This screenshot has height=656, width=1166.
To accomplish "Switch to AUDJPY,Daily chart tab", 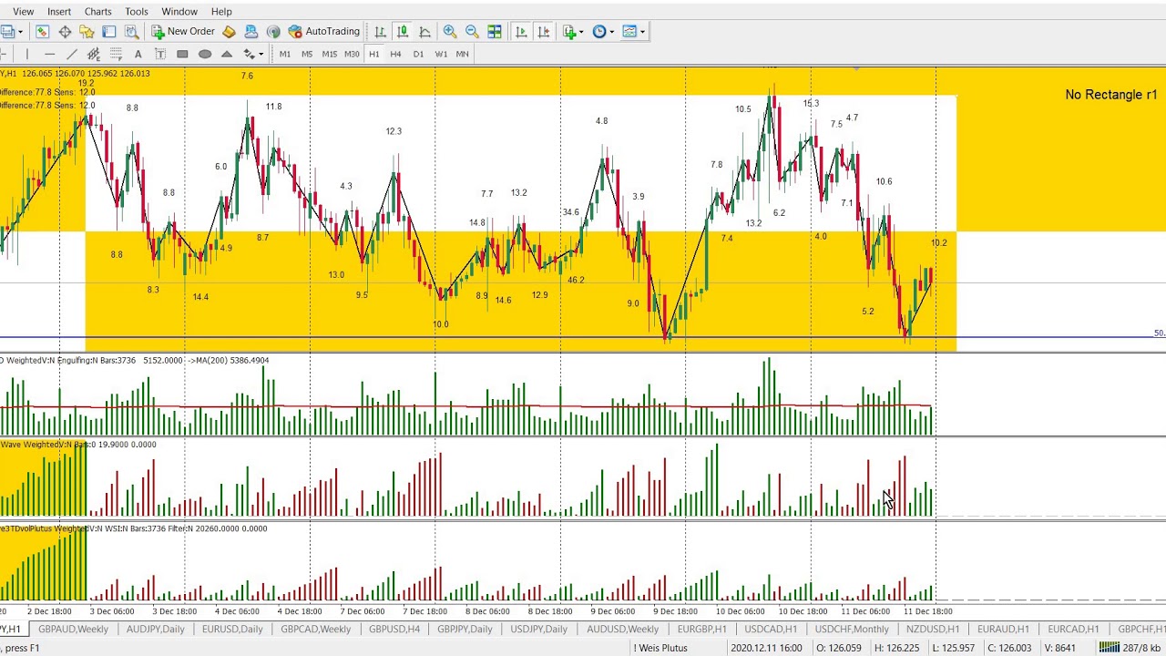I will click(155, 629).
